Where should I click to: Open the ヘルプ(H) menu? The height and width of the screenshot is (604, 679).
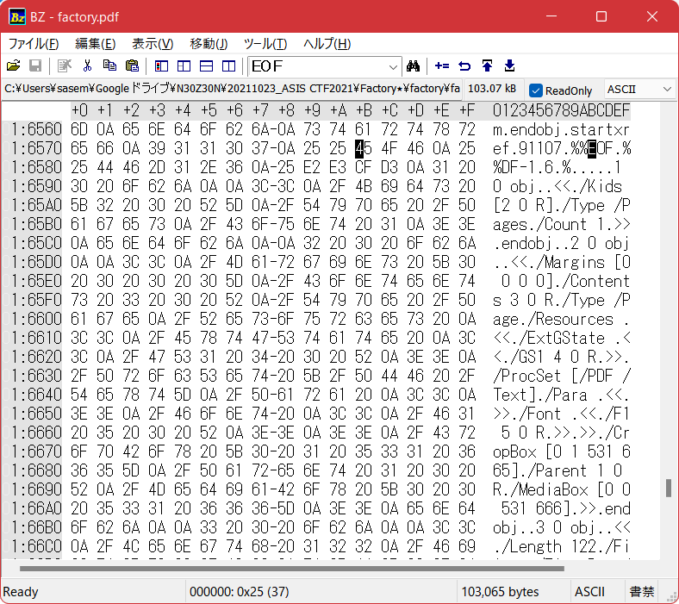(x=327, y=44)
